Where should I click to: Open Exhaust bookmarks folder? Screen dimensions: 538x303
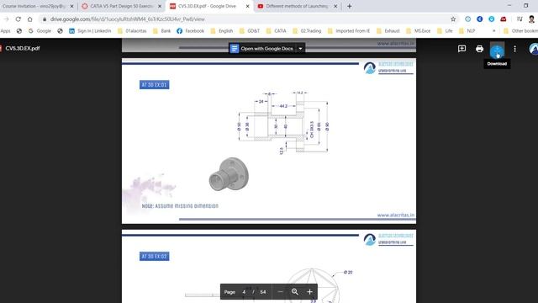coord(388,31)
